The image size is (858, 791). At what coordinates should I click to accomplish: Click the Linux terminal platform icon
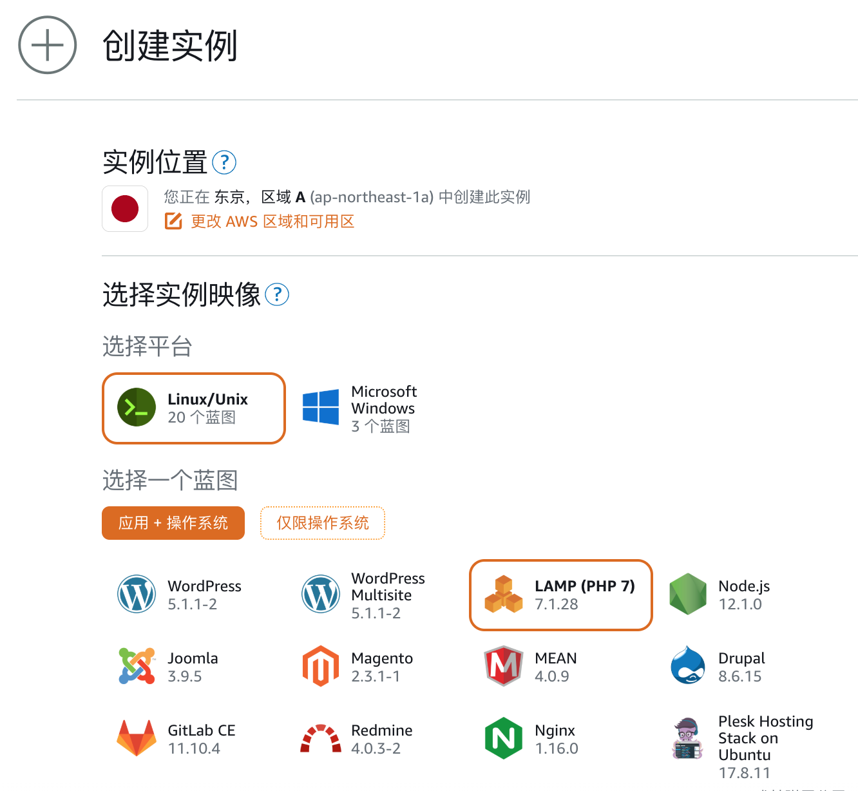pyautogui.click(x=137, y=407)
